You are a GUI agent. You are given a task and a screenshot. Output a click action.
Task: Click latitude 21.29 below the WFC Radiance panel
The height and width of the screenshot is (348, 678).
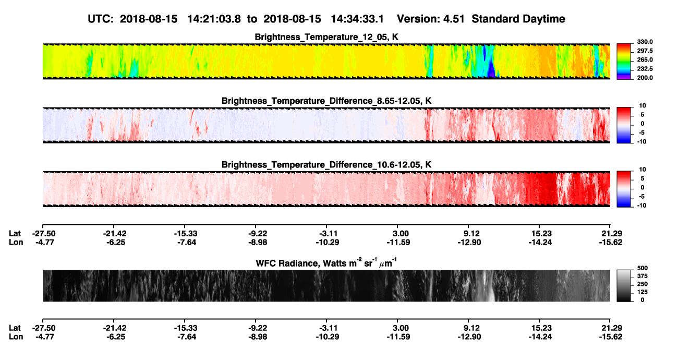point(610,328)
